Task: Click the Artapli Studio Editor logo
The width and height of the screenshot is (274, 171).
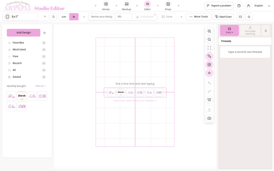Action: [34, 6]
